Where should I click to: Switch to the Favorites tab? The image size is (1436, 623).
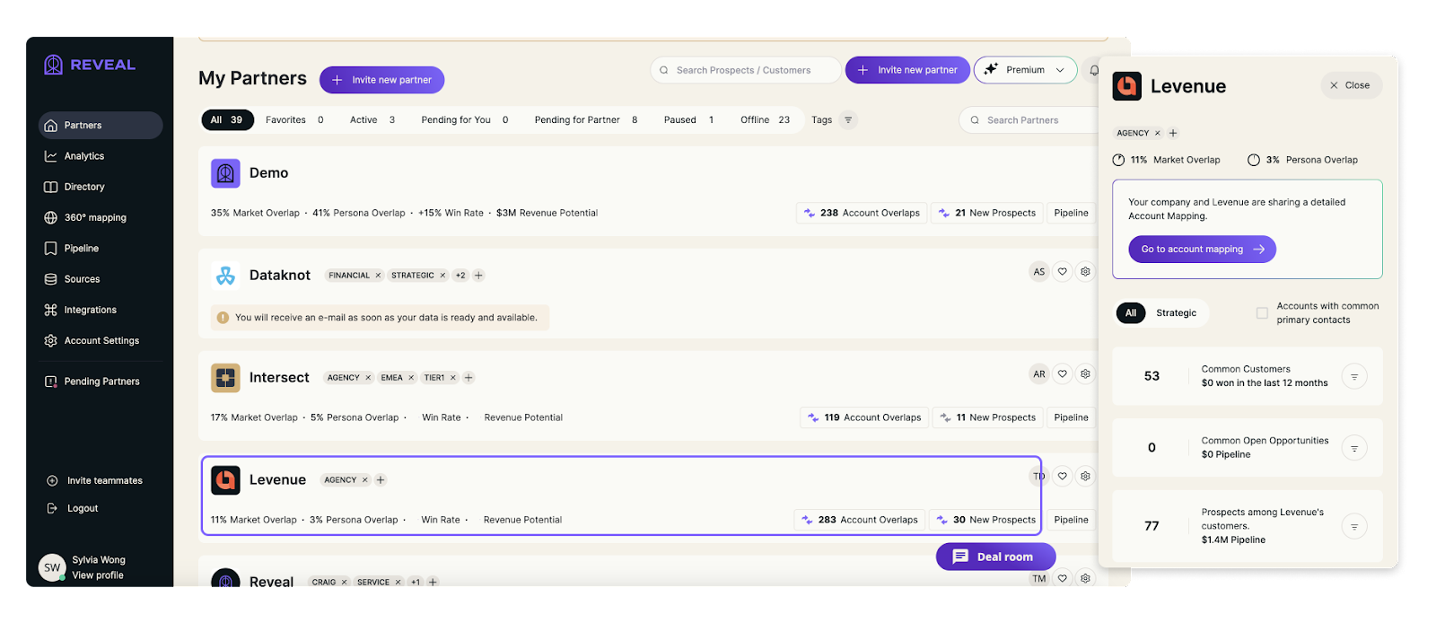[294, 120]
